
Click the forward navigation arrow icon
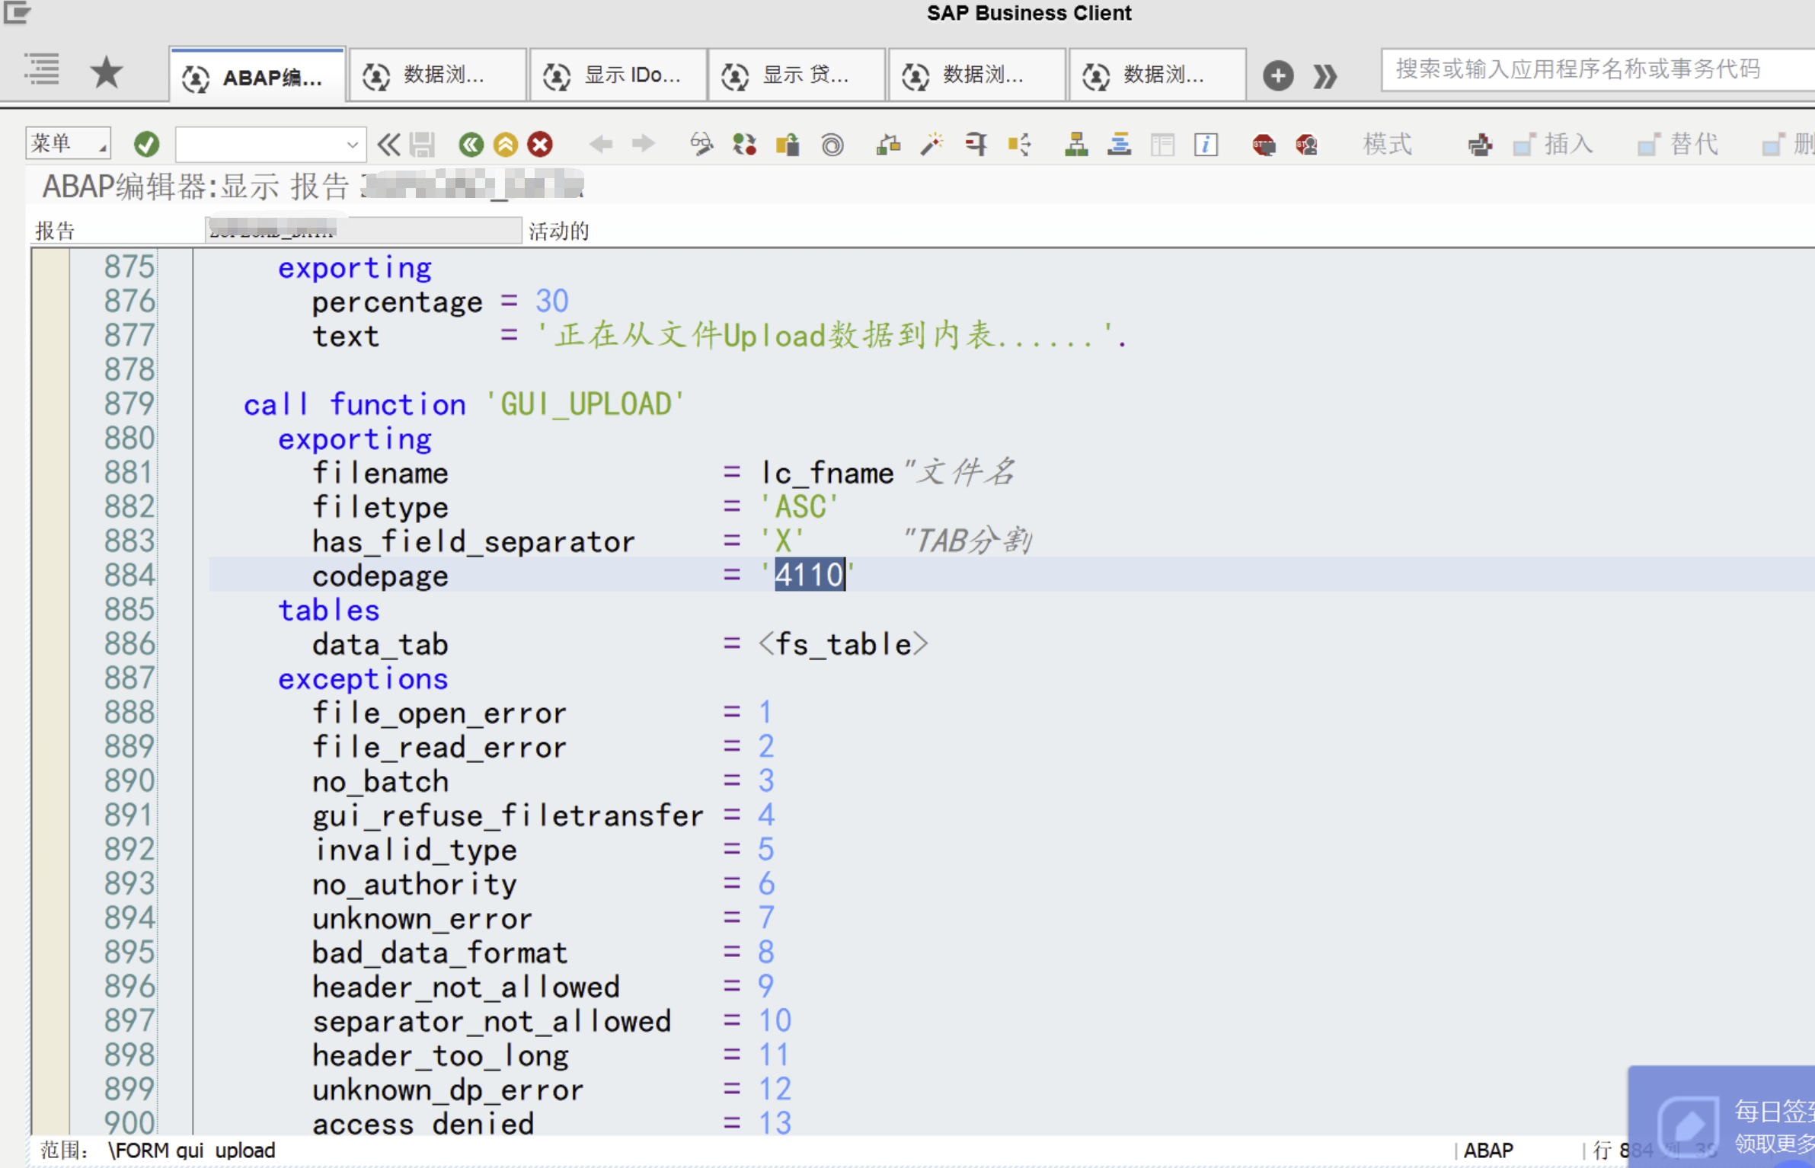coord(644,143)
